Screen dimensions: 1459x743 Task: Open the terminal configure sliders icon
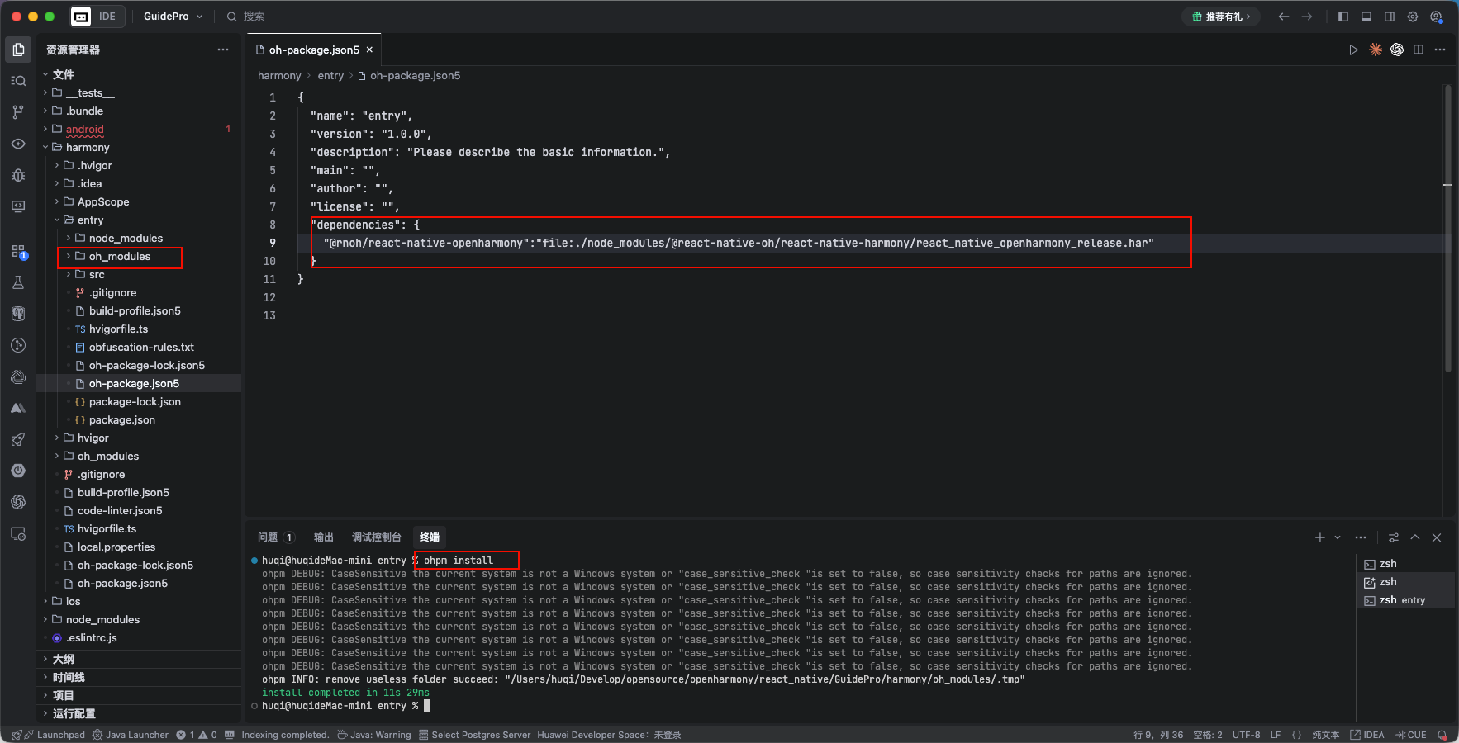(x=1394, y=537)
